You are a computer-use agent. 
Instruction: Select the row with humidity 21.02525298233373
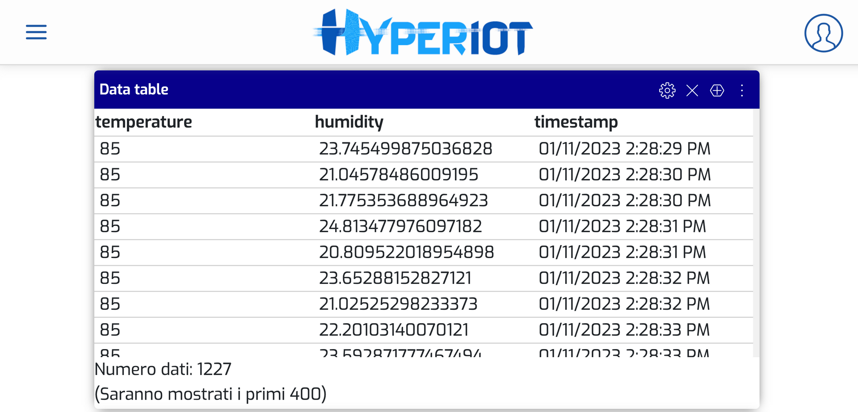[398, 304]
